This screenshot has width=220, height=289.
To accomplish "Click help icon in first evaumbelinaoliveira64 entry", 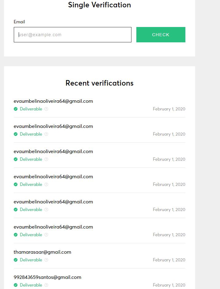I will (46, 109).
